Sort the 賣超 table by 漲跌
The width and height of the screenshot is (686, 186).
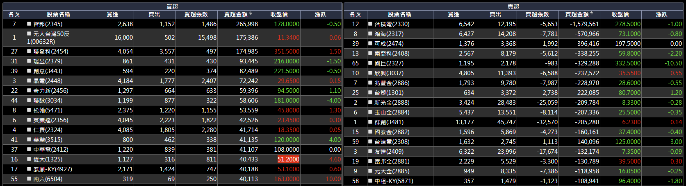coord(662,14)
